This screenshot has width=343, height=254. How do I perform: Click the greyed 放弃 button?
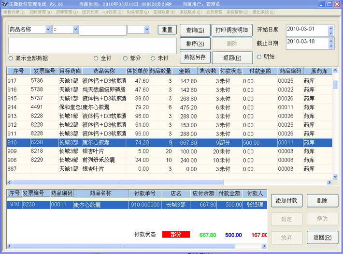tap(286, 238)
